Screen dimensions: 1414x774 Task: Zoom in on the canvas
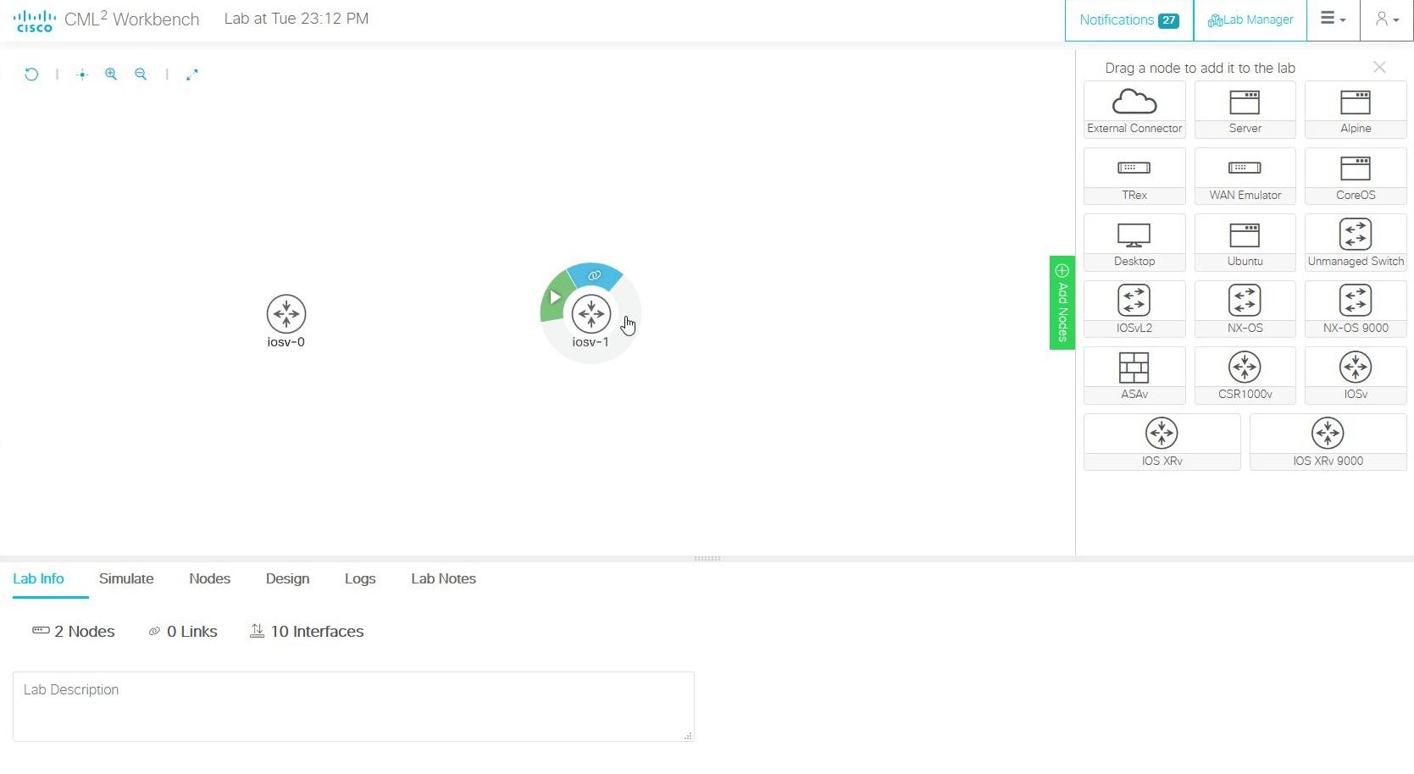coord(111,75)
